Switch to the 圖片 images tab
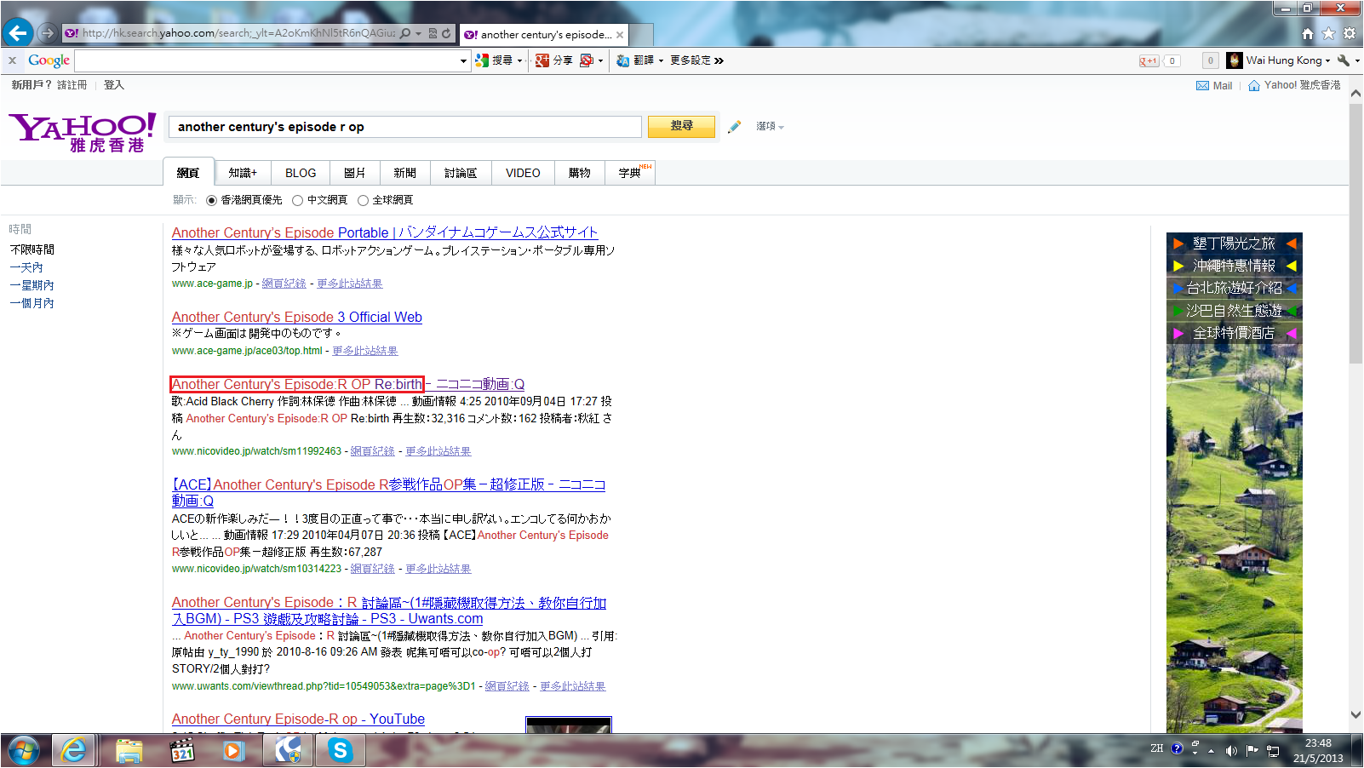 (x=355, y=173)
